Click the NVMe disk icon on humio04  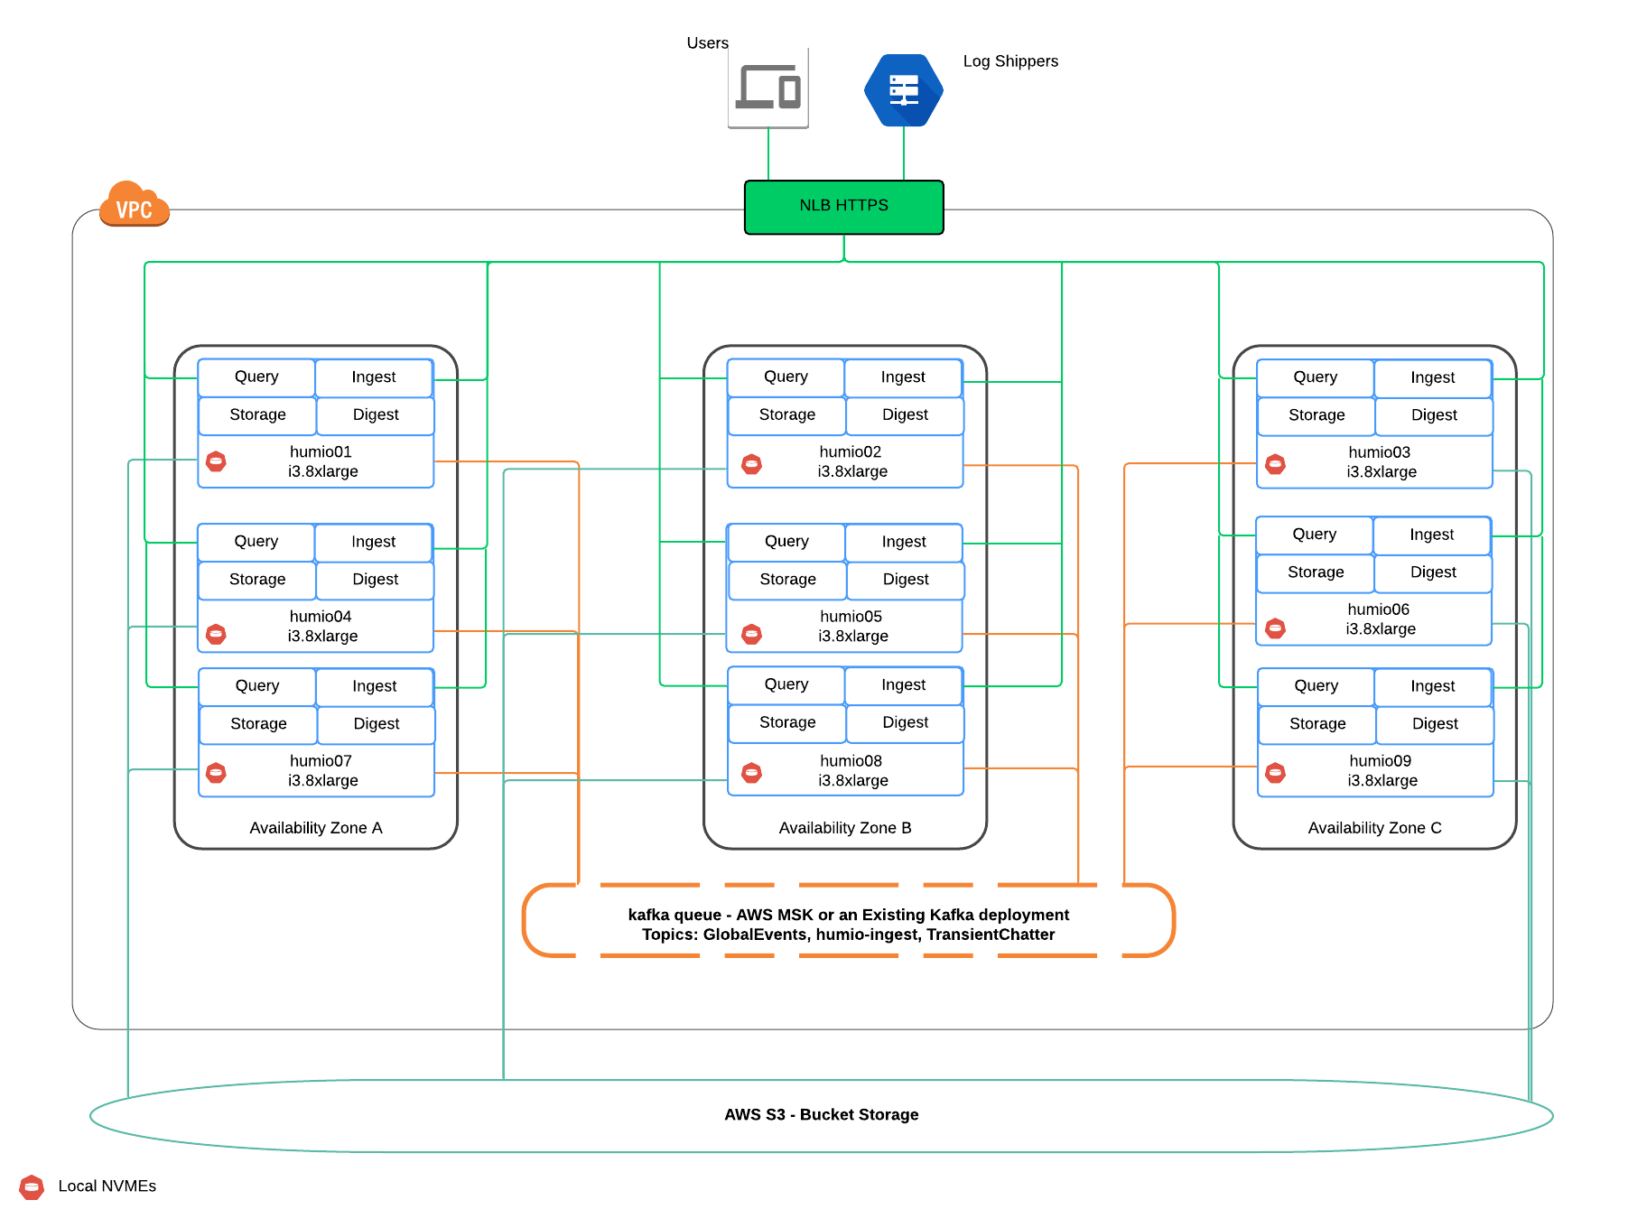(x=216, y=634)
